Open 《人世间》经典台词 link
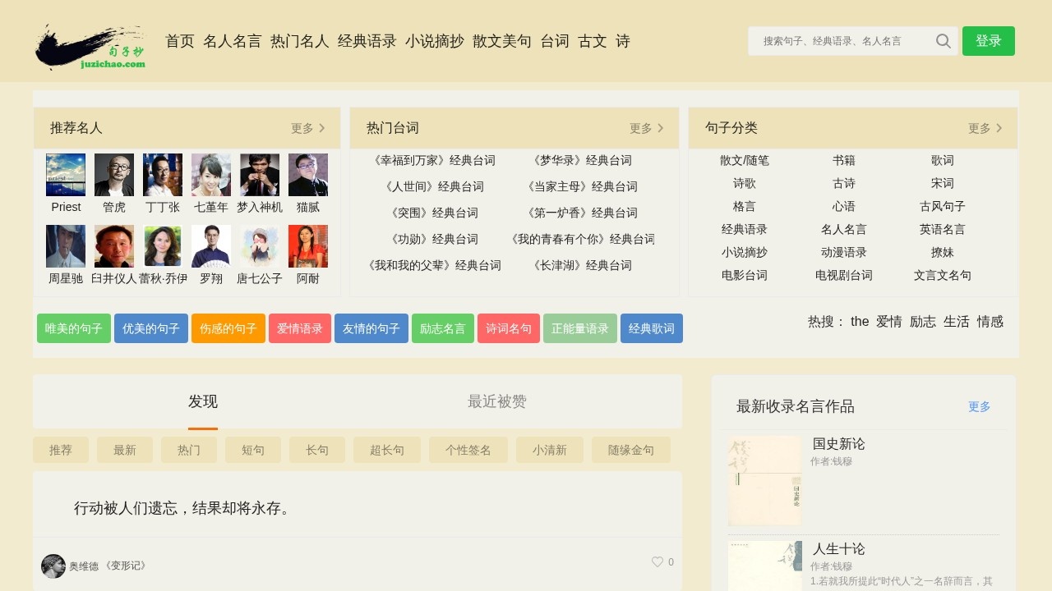This screenshot has height=591, width=1052. point(434,186)
